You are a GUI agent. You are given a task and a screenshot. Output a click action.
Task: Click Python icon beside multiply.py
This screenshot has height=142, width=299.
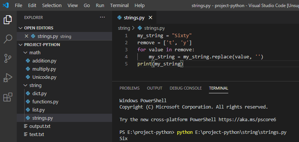point(28,69)
